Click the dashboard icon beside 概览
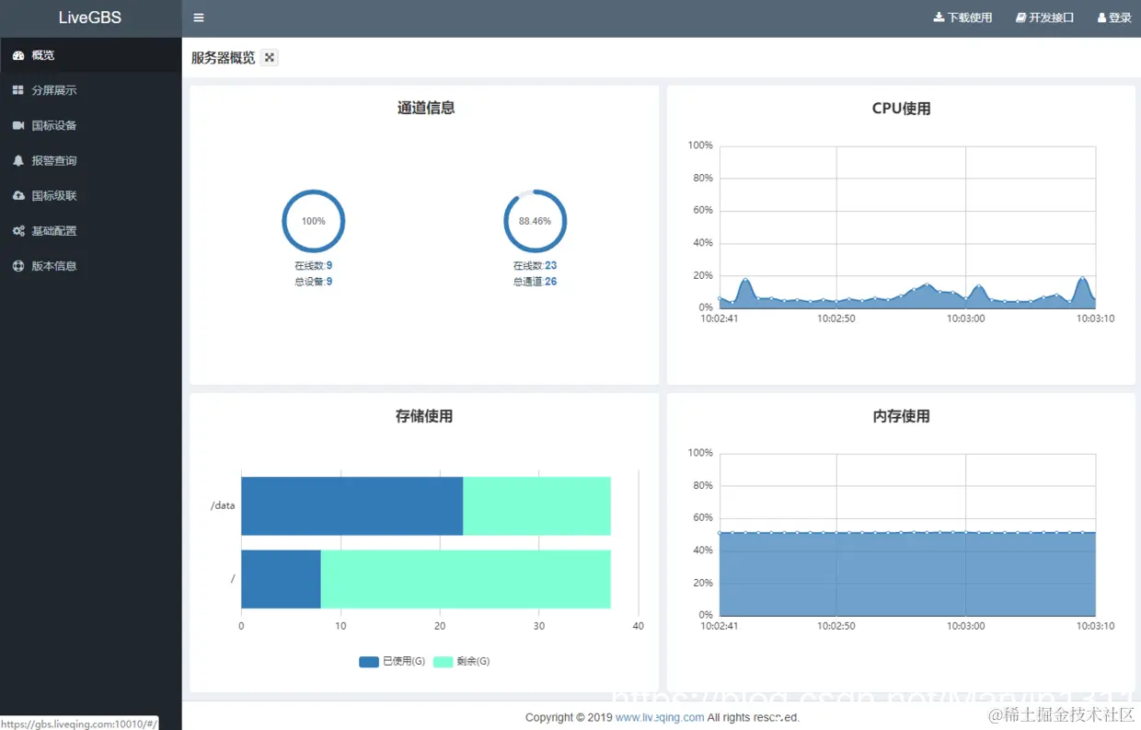Viewport: 1141px width, 730px height. click(18, 55)
